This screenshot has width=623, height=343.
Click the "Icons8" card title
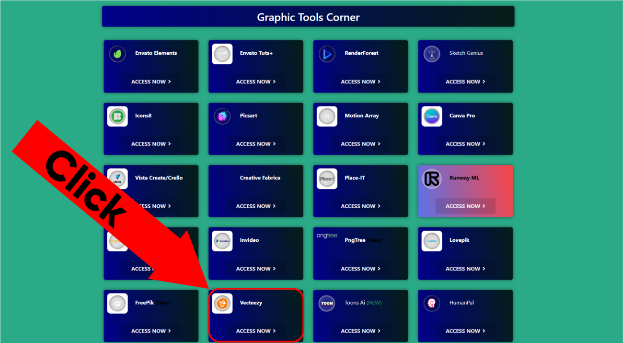click(143, 116)
